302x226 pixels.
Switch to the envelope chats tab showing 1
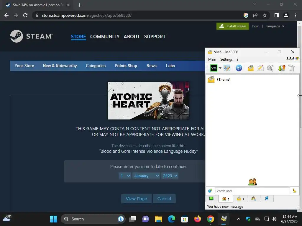240,199
